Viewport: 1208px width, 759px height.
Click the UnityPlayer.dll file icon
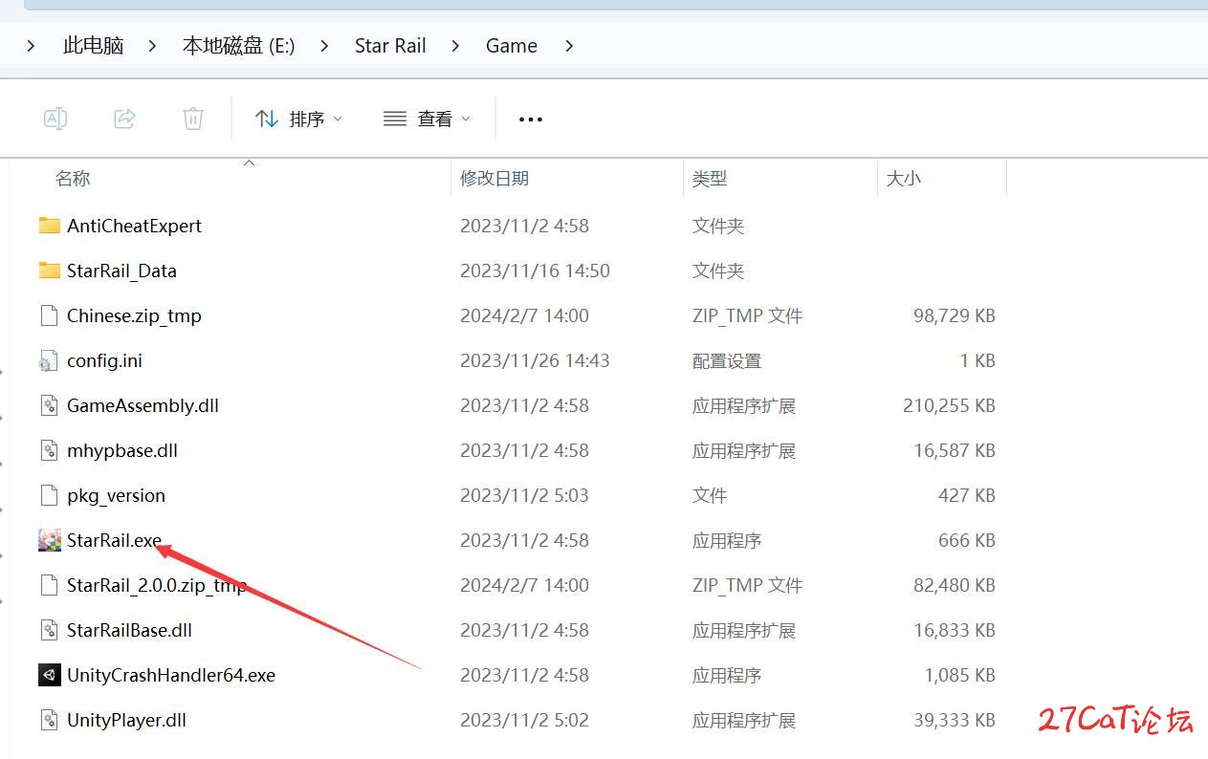(x=50, y=720)
